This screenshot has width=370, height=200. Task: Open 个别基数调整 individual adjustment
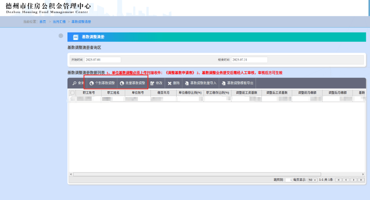click(102, 83)
